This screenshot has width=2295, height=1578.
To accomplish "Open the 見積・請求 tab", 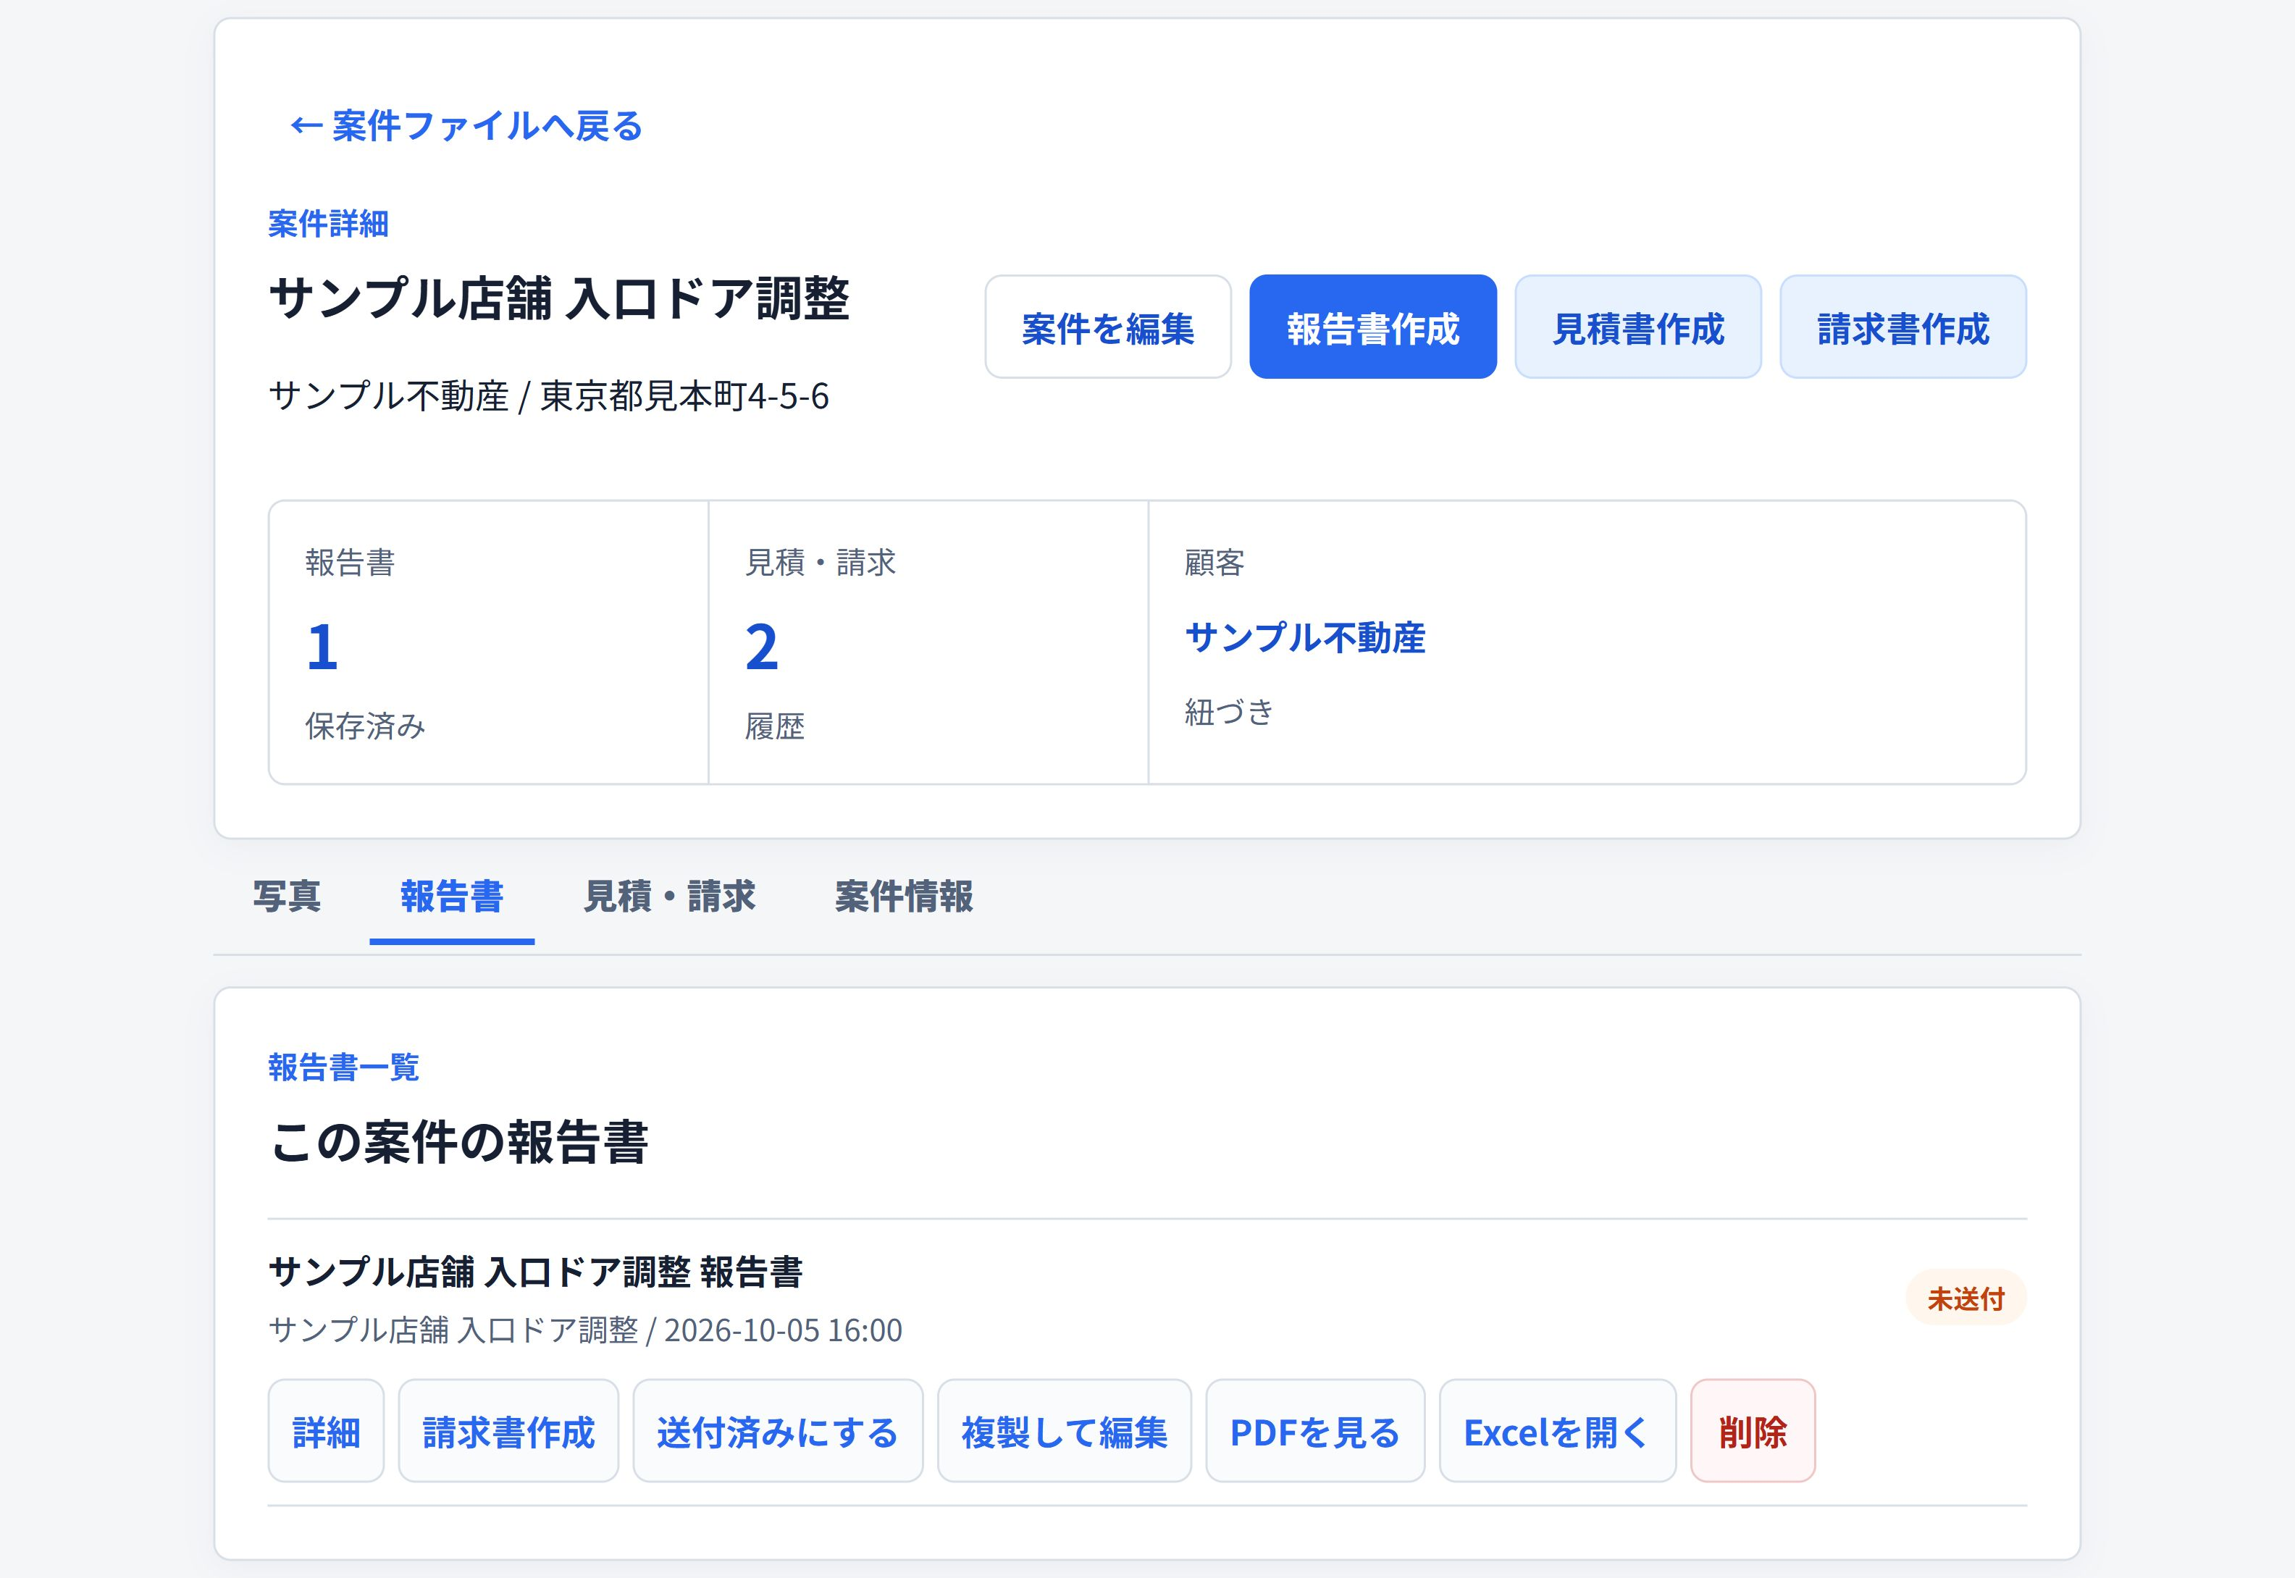I will pyautogui.click(x=669, y=897).
